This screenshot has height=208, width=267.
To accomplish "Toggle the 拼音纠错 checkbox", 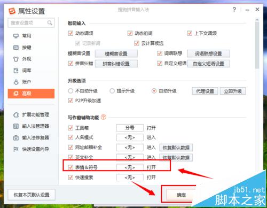I will (x=70, y=63).
